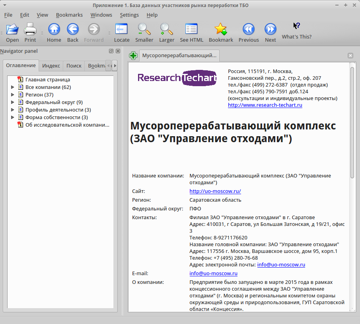Select Профиль деятельности (3) tree item

point(58,110)
